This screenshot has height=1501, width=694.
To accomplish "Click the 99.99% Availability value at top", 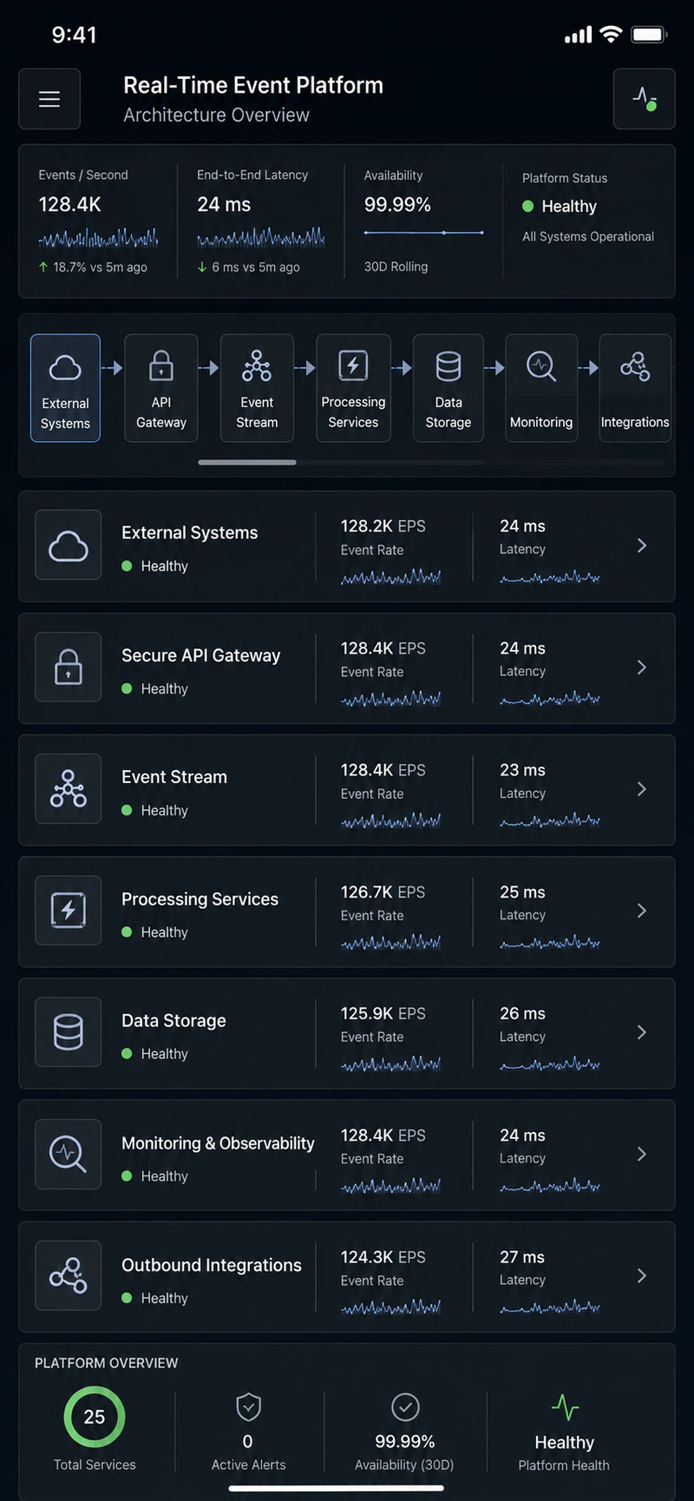I will [x=397, y=205].
